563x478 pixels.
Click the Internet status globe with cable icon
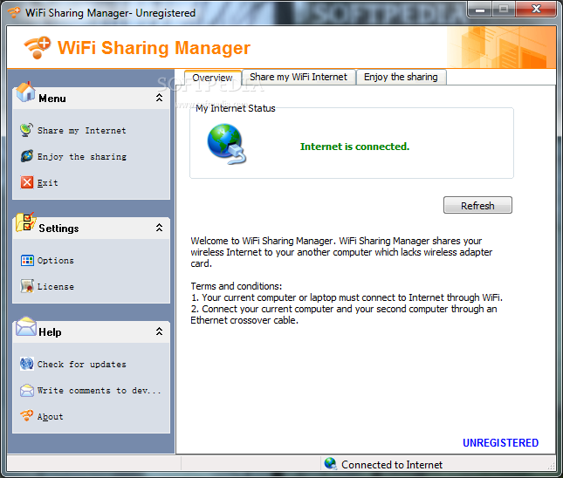(x=227, y=144)
